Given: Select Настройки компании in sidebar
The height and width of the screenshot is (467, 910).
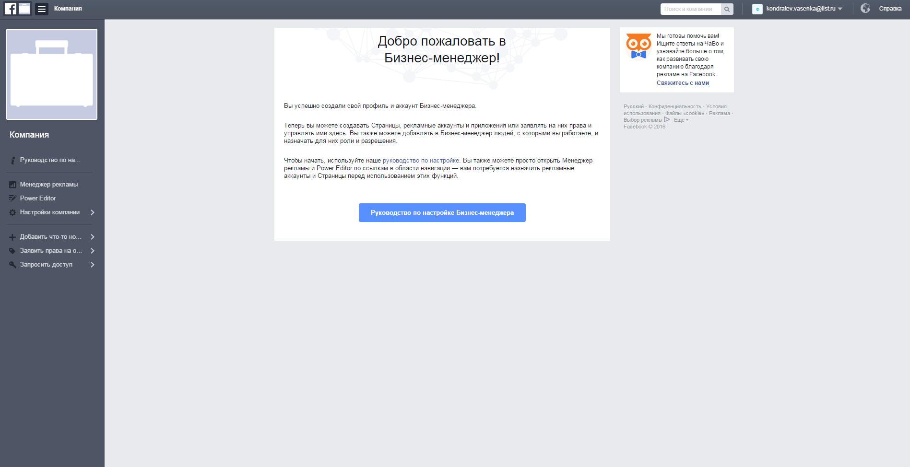Looking at the screenshot, I should pyautogui.click(x=50, y=212).
